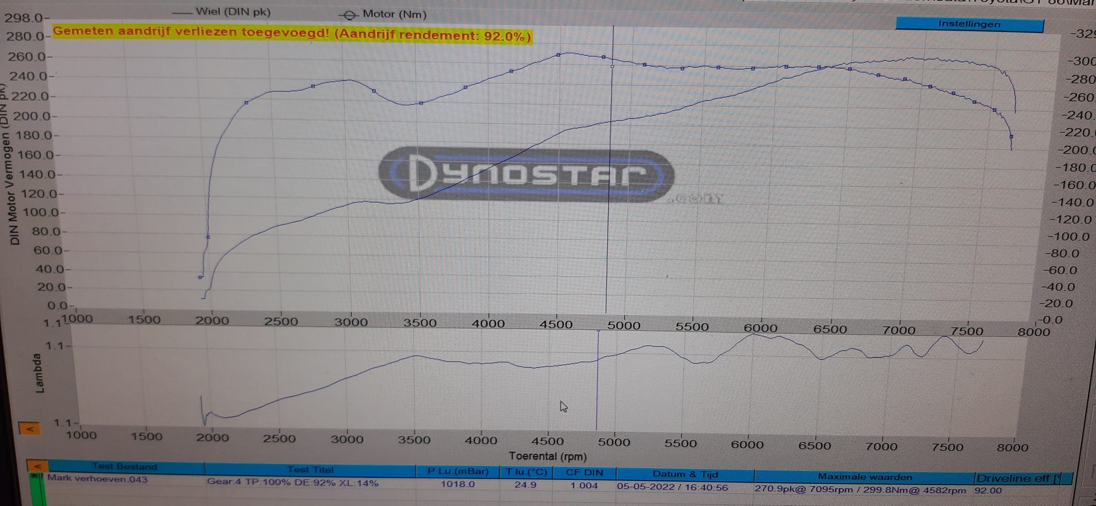Click the Test Titel column header
Image resolution: width=1096 pixels, height=506 pixels.
310,470
